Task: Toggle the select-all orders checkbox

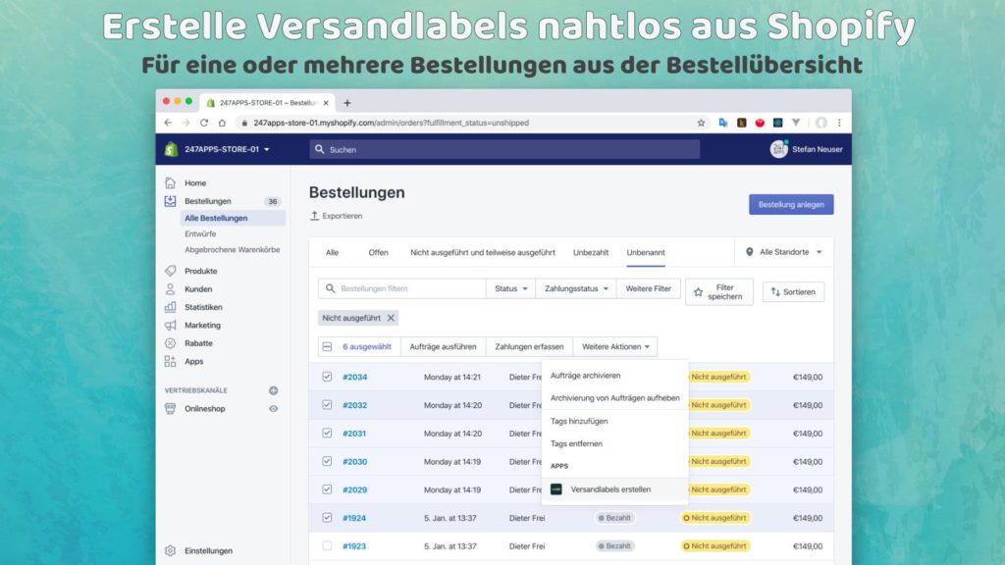Action: coord(327,346)
